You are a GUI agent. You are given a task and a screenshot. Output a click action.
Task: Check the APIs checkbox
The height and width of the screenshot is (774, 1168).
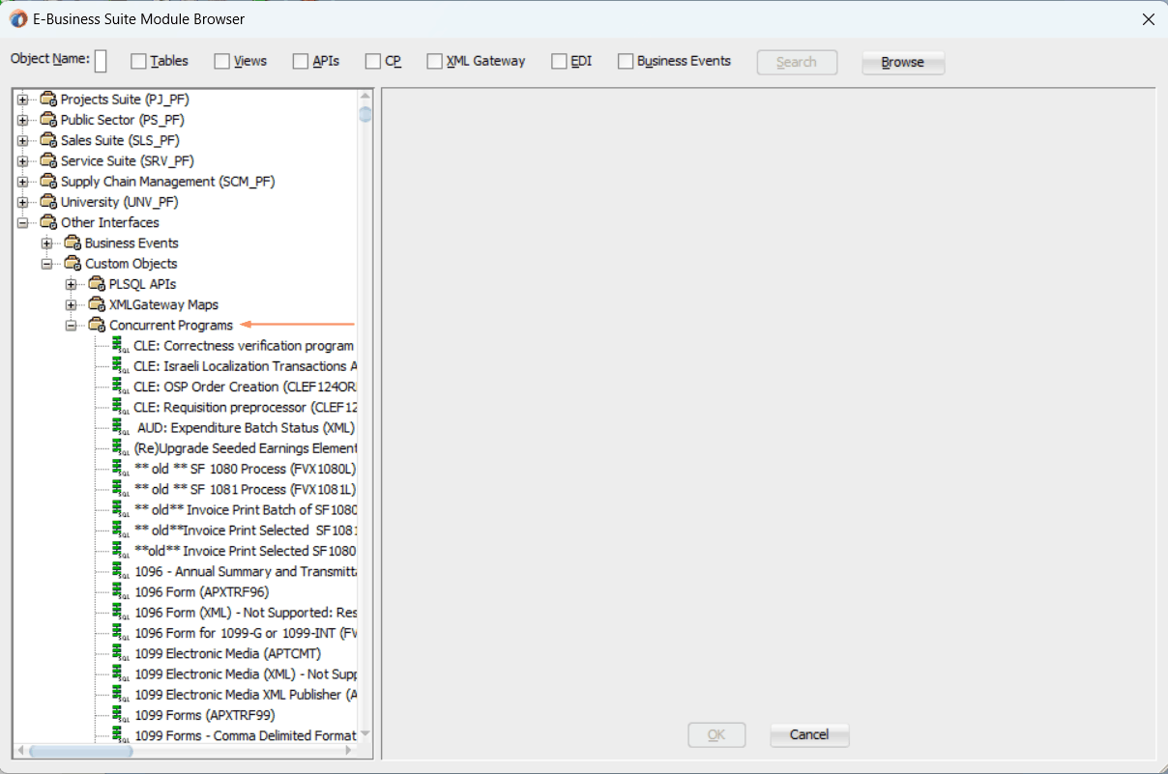(301, 61)
